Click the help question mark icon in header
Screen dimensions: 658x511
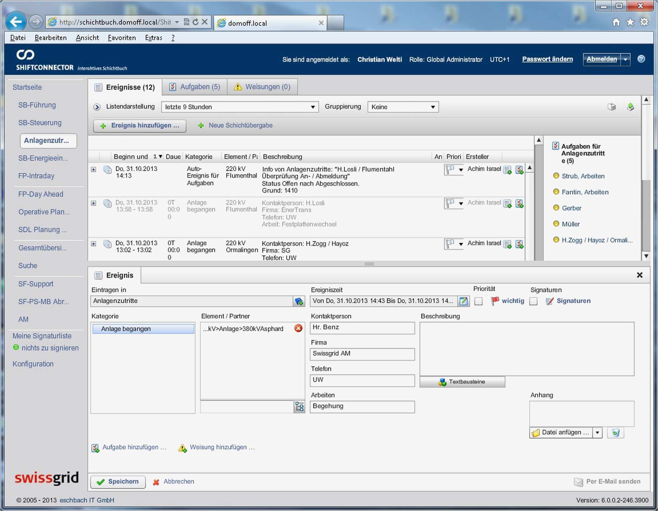(x=641, y=59)
